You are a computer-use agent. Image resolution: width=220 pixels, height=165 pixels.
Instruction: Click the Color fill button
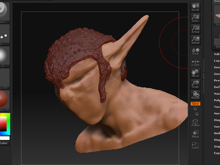tap(4, 143)
